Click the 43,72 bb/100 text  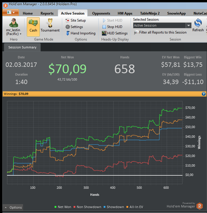coord(67,79)
